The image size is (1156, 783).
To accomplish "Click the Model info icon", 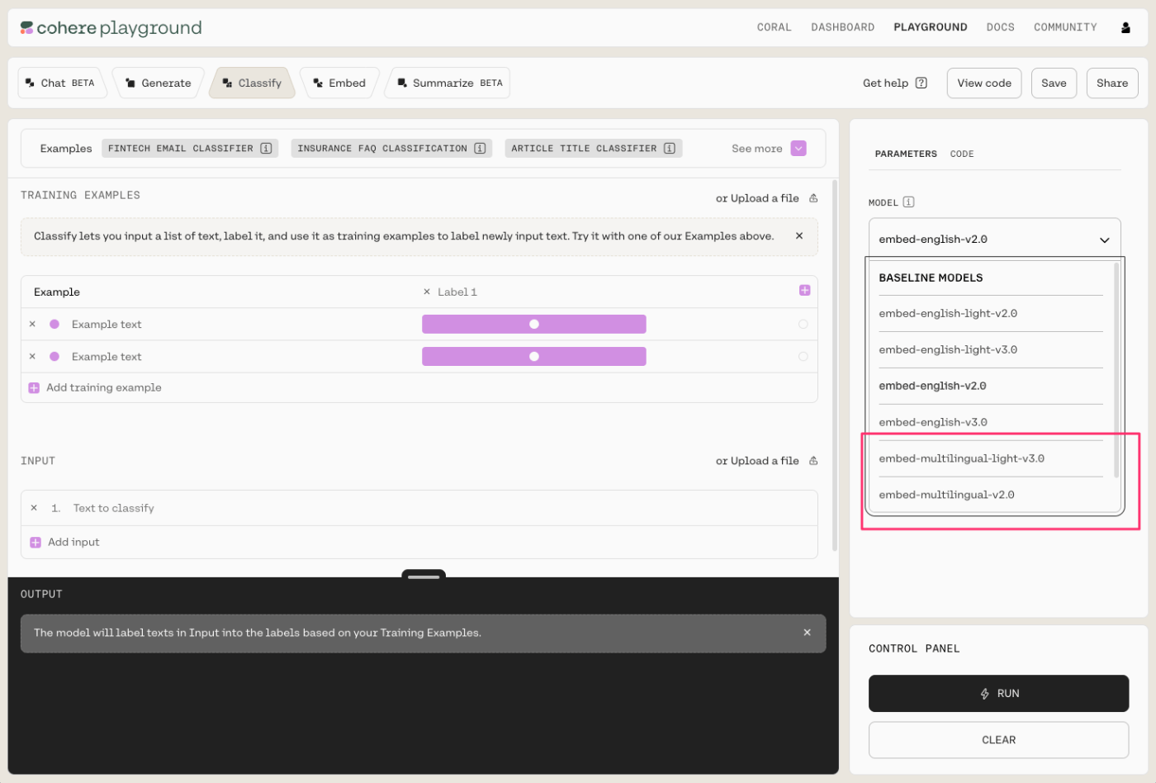I will pos(909,202).
